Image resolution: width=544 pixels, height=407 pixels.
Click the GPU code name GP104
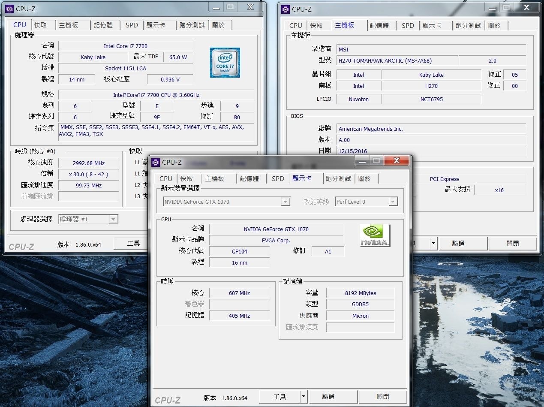click(240, 252)
